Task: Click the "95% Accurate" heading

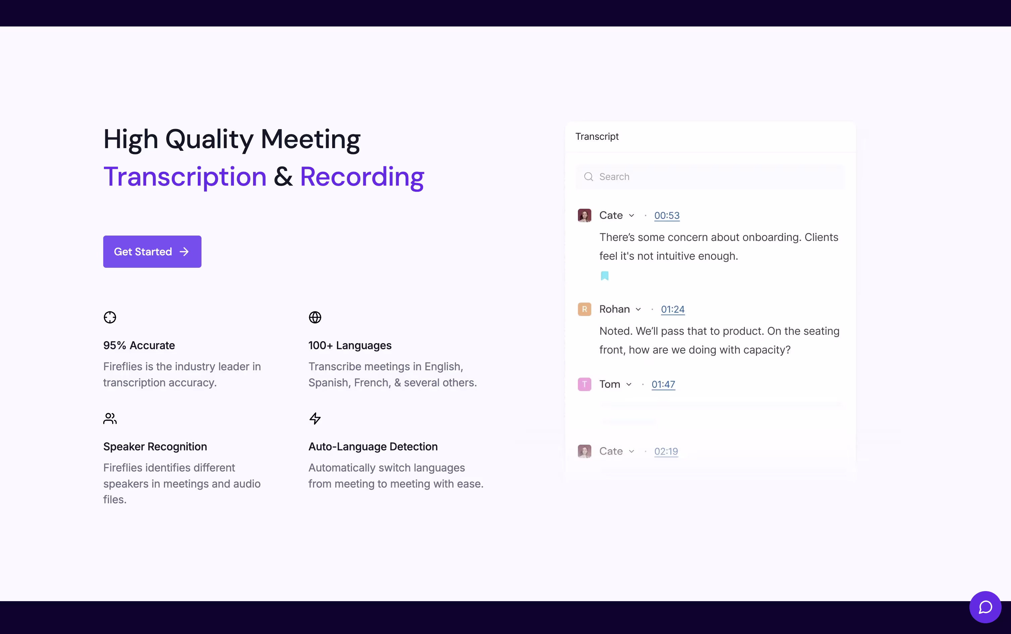Action: [139, 345]
